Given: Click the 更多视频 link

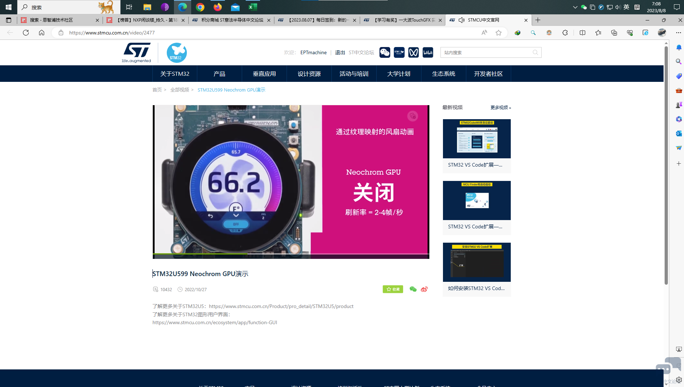Looking at the screenshot, I should (x=501, y=107).
